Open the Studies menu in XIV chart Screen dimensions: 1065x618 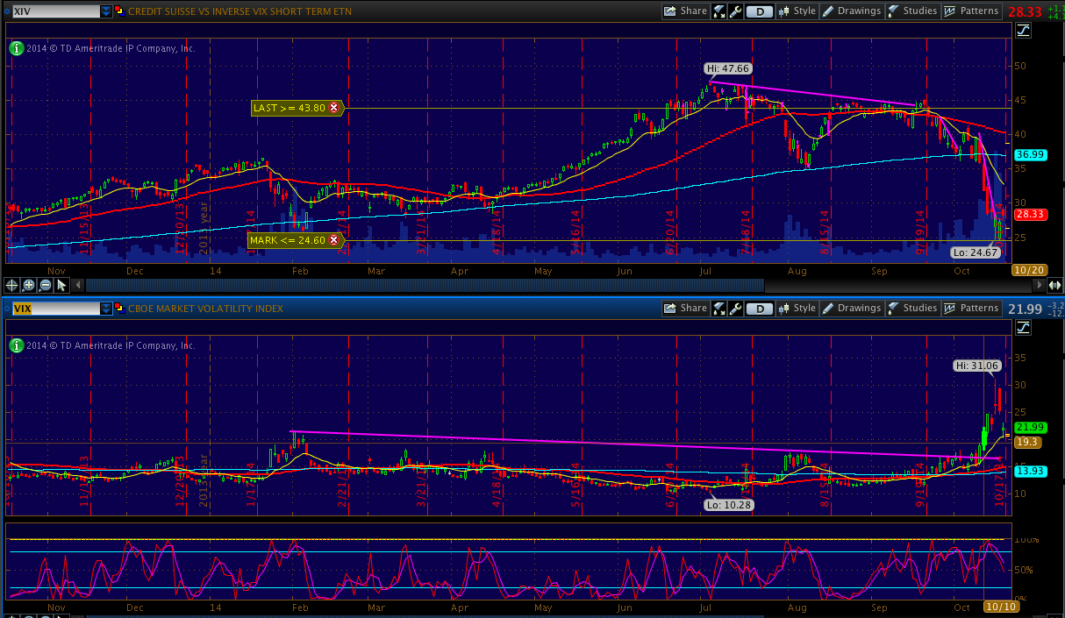pos(912,11)
